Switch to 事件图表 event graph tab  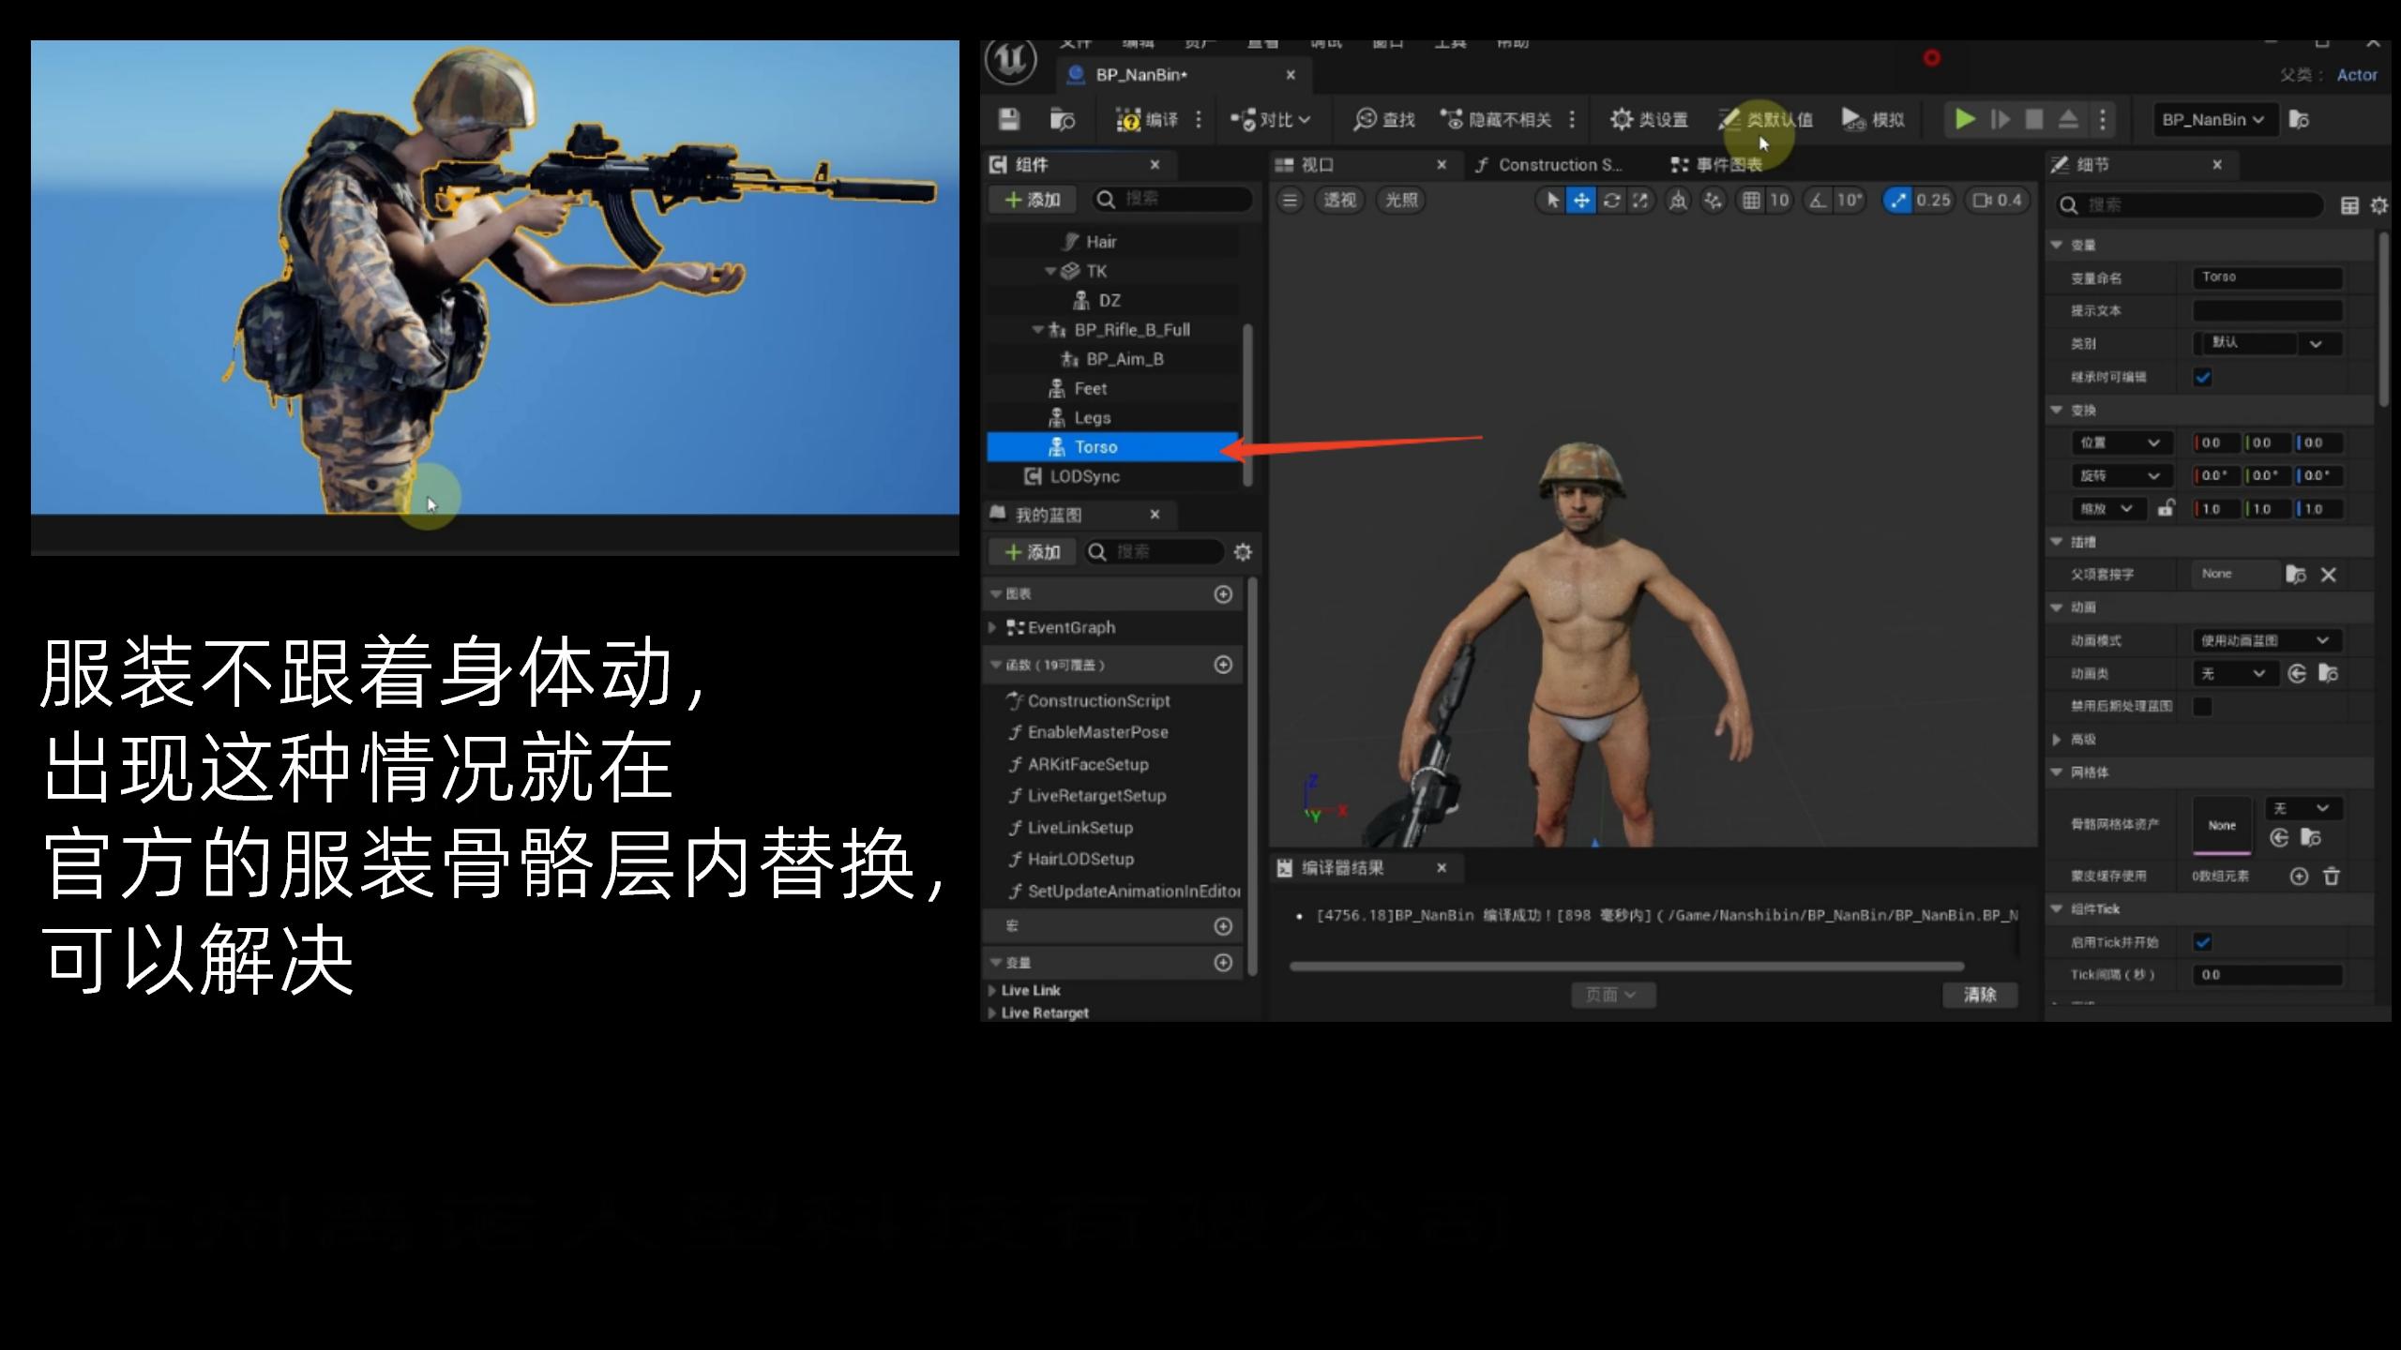pos(1716,165)
